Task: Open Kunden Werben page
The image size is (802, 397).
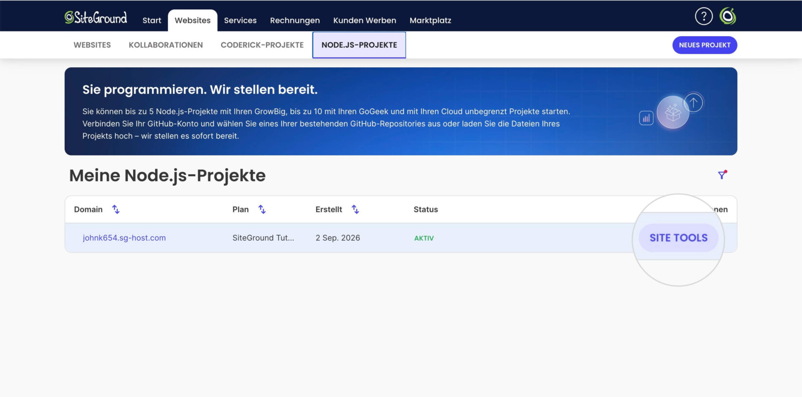Action: (364, 20)
